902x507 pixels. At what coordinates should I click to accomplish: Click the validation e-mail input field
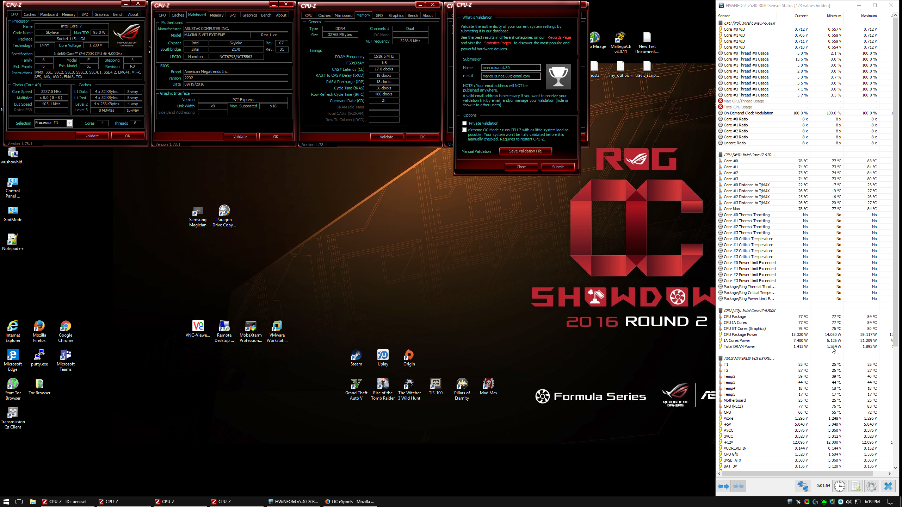(511, 76)
